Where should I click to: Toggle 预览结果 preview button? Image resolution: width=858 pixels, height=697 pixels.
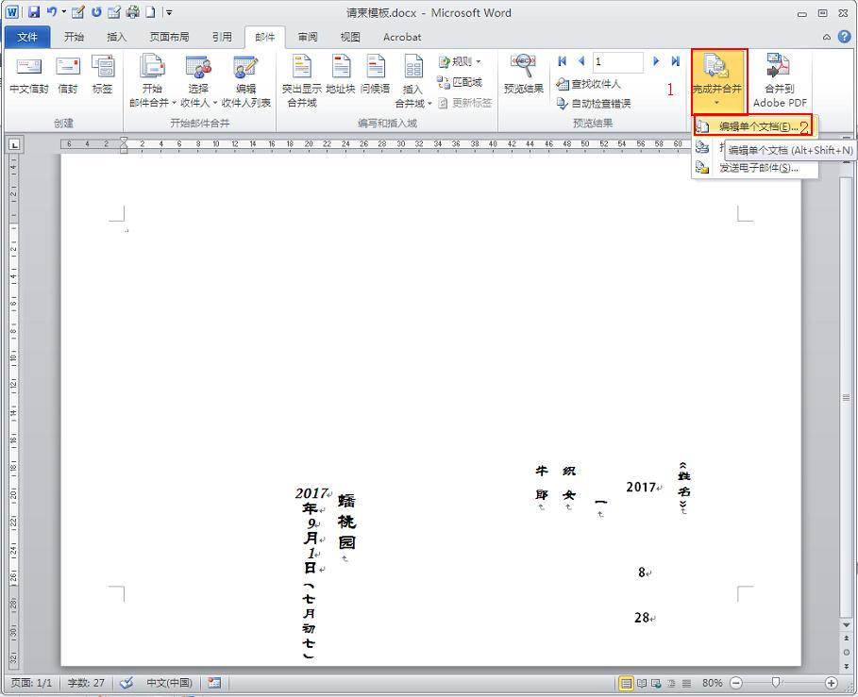coord(524,75)
